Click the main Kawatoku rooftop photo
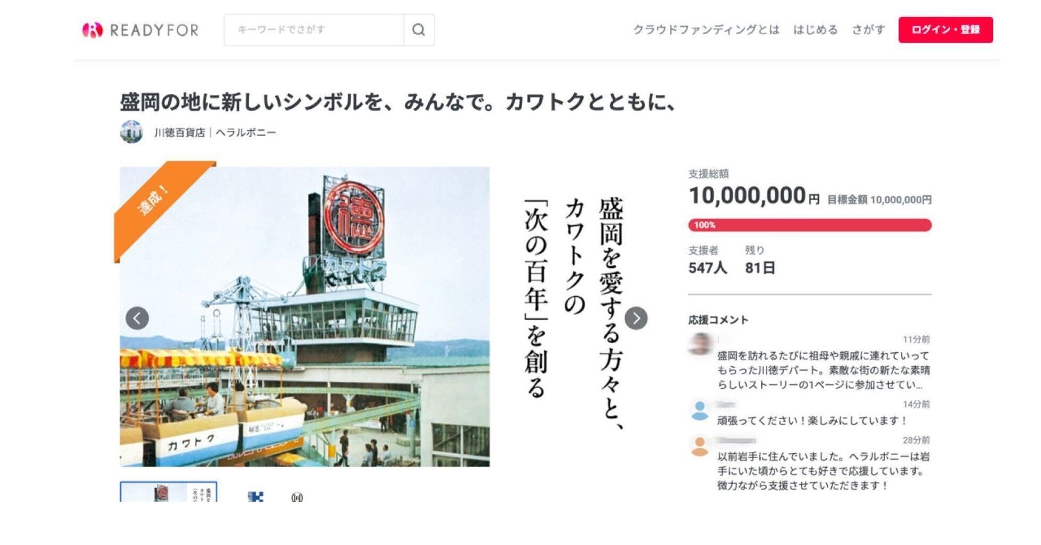The height and width of the screenshot is (545, 1041). [305, 317]
